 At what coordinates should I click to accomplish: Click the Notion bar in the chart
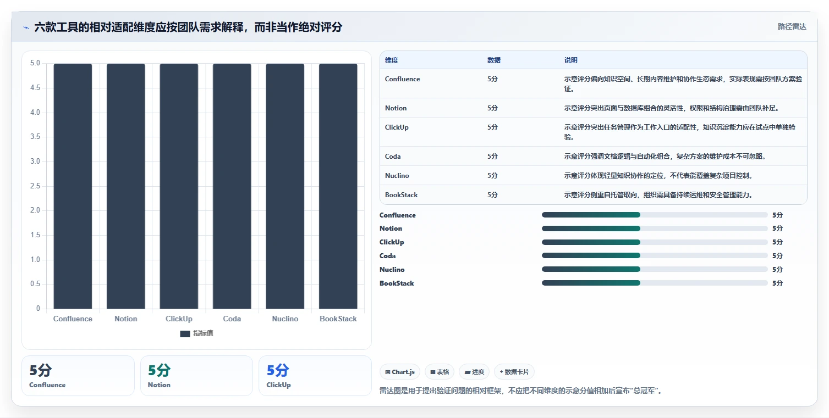[126, 186]
